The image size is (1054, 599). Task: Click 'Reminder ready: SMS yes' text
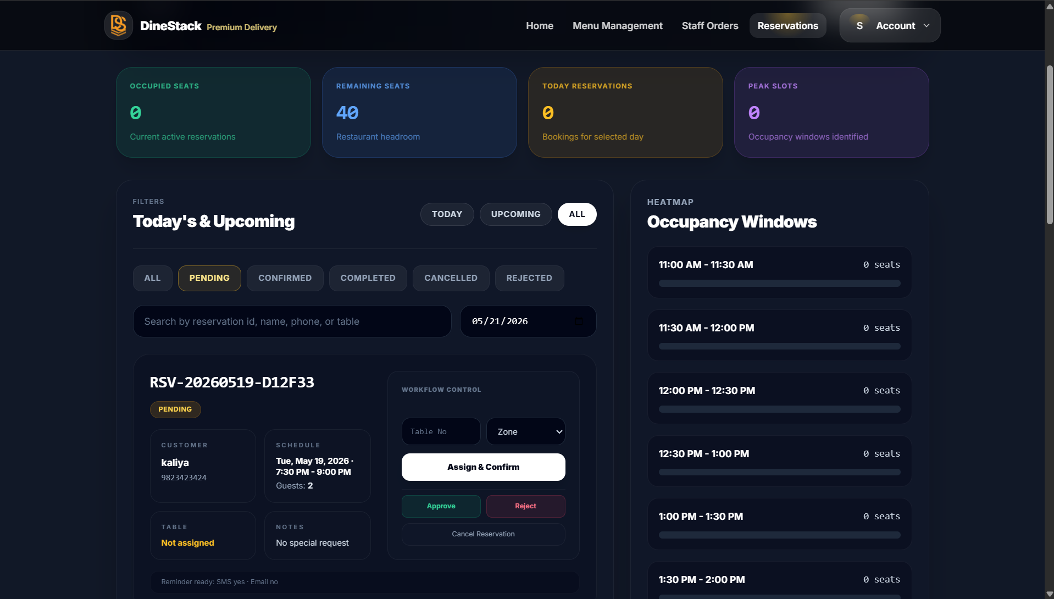[203, 582]
